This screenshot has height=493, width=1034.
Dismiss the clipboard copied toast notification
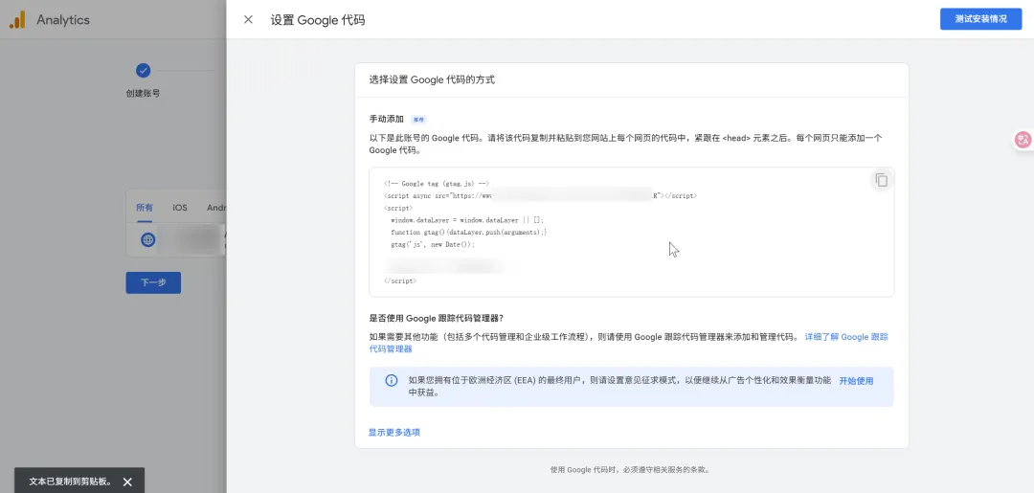click(x=127, y=482)
